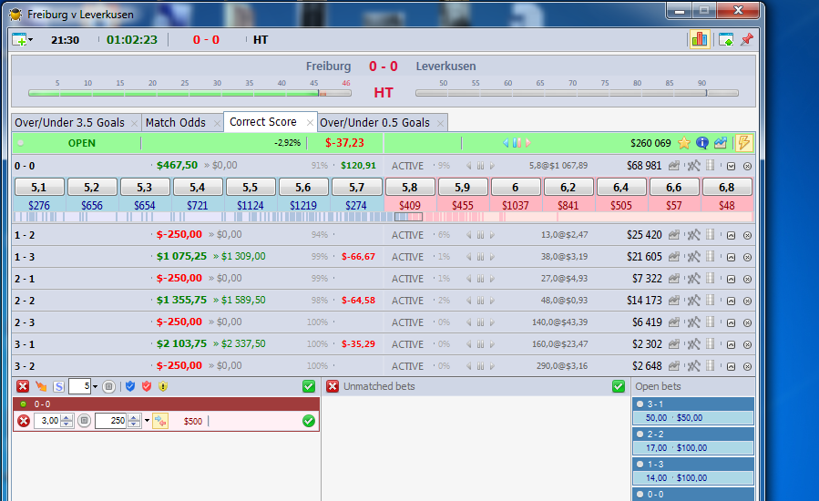Open the dropdown beside the 5 field
The height and width of the screenshot is (501, 819).
95,386
